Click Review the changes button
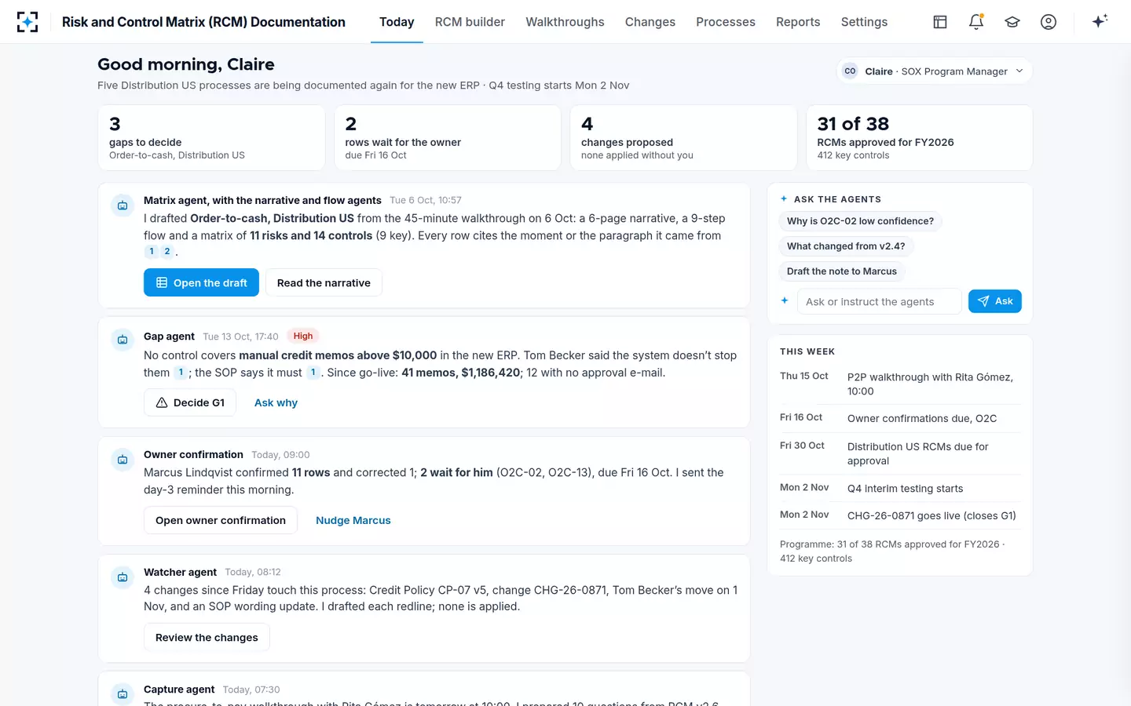 coord(207,638)
